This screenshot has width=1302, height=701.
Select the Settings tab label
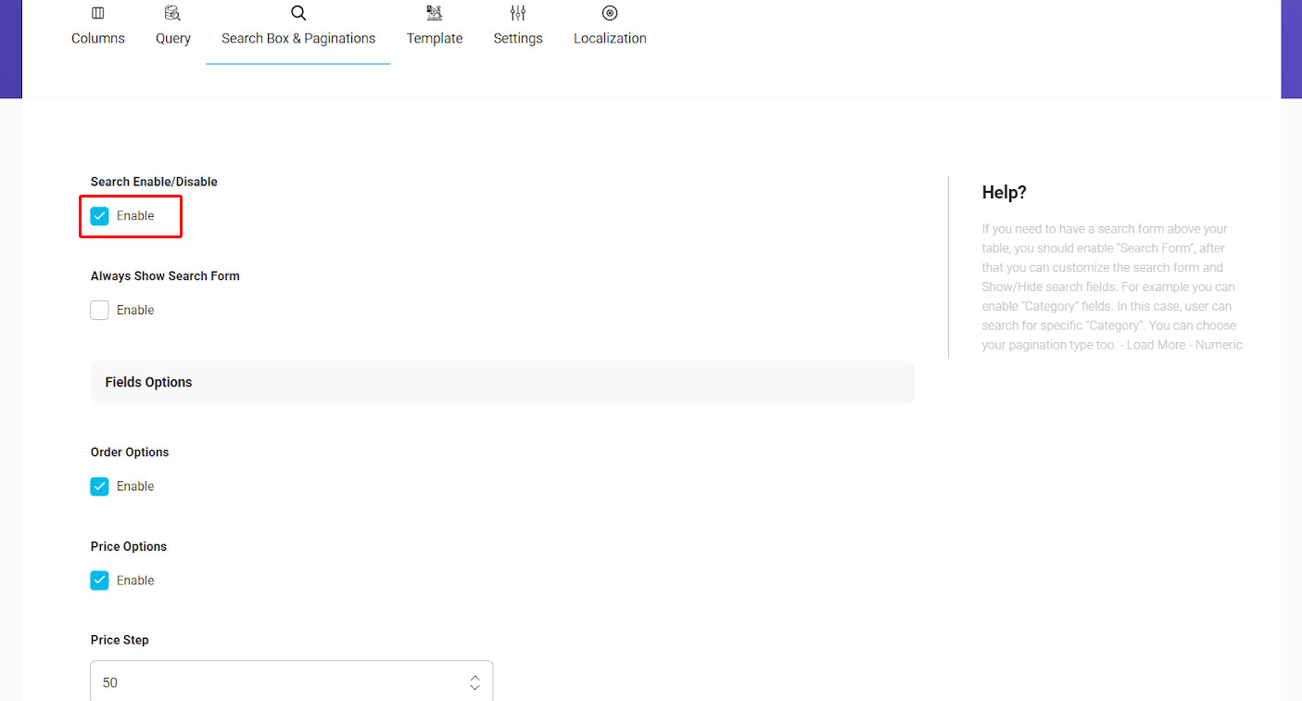[x=518, y=39]
